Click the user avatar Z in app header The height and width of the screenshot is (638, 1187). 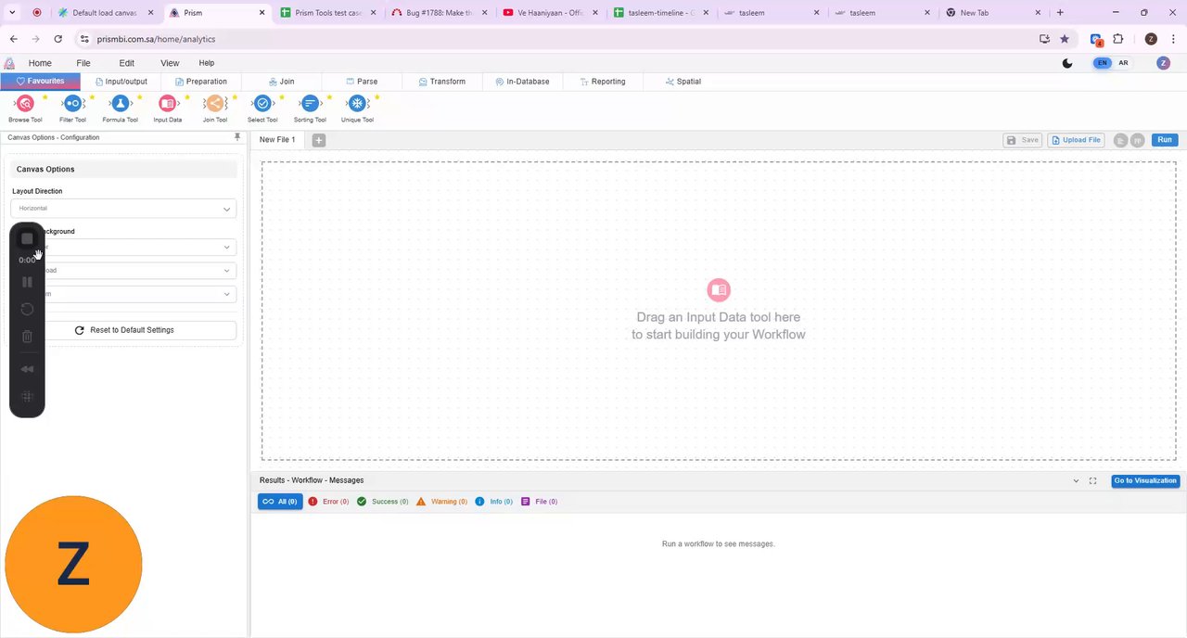(1164, 63)
